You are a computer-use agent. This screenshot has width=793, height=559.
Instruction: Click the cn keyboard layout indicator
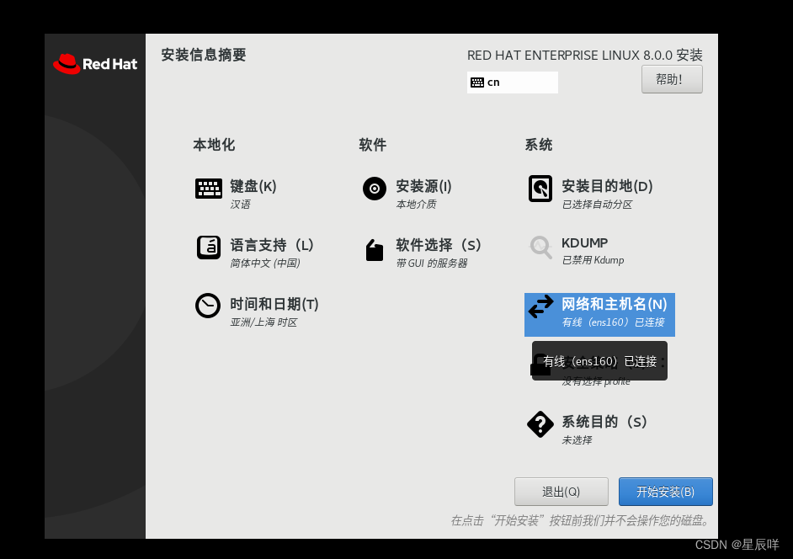click(x=513, y=83)
